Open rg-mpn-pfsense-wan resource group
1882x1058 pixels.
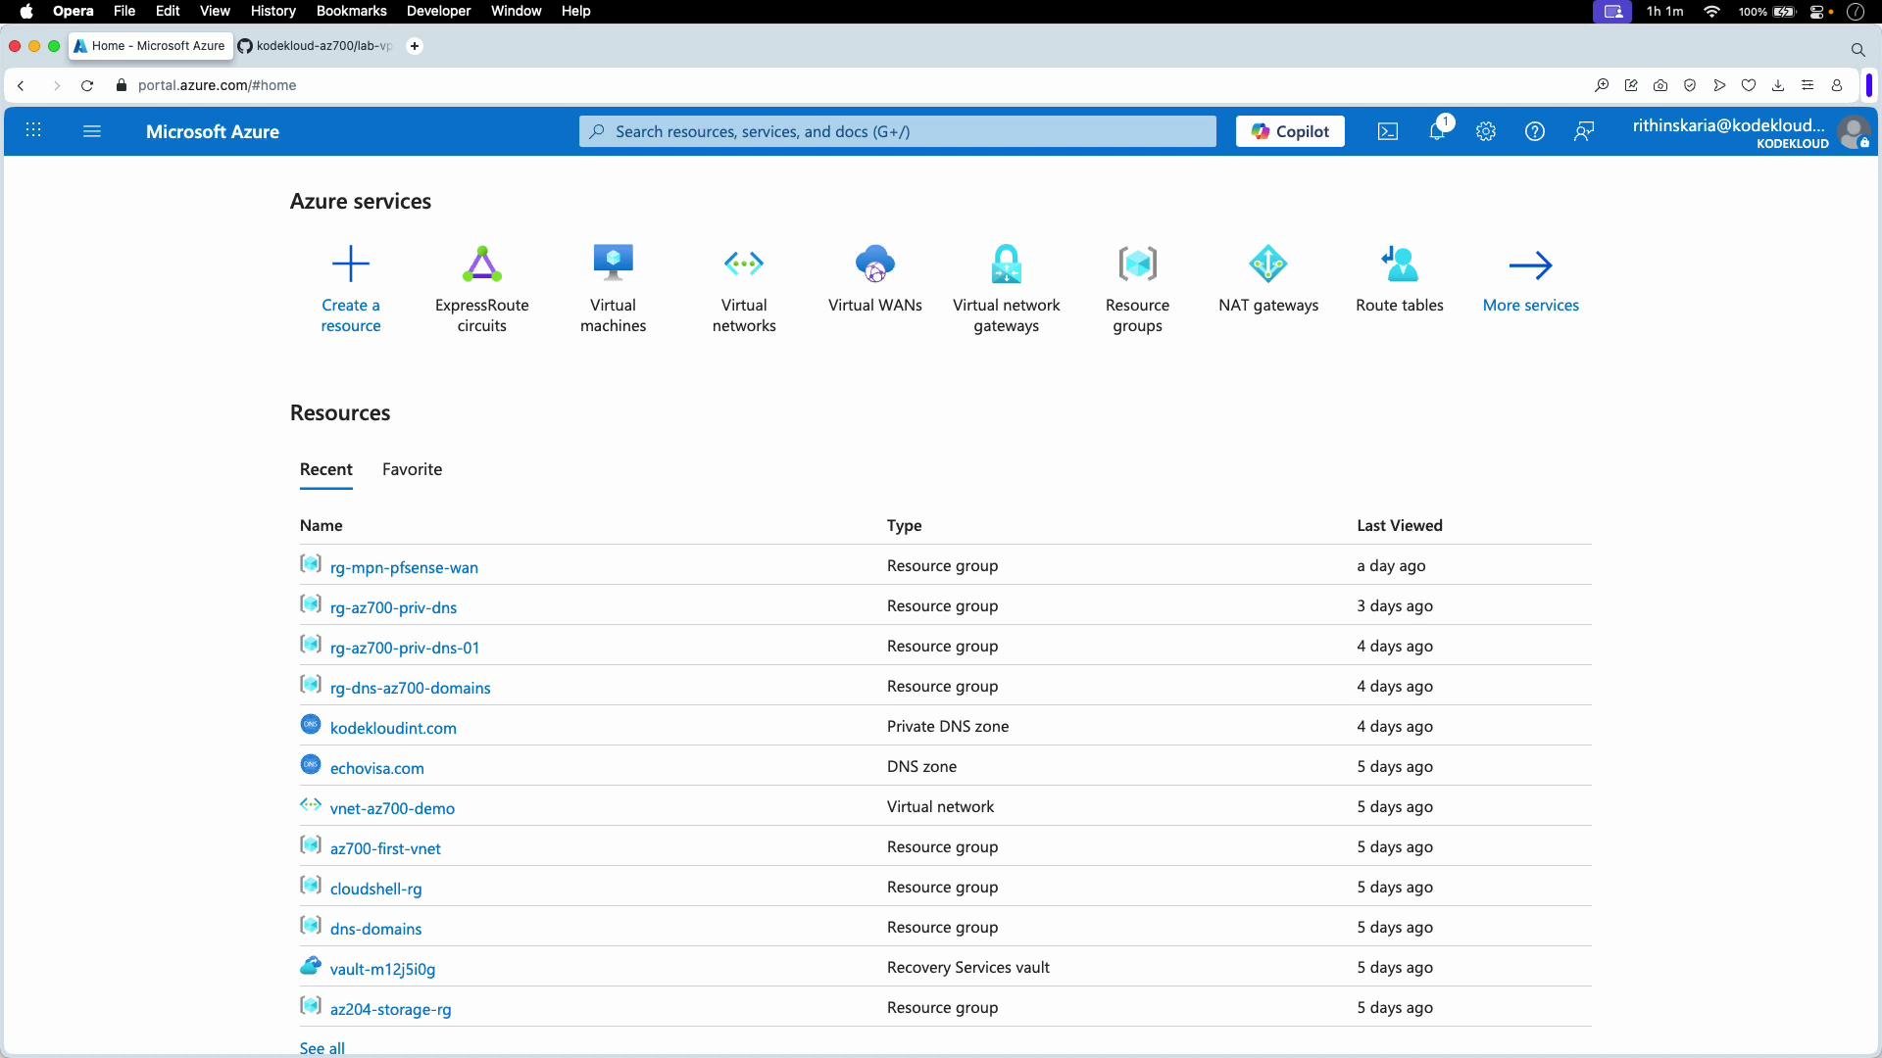404,567
